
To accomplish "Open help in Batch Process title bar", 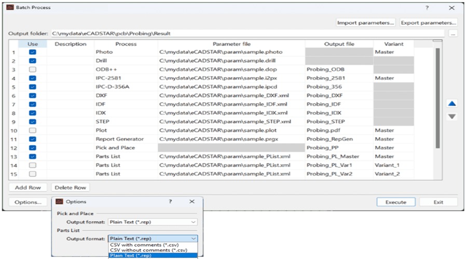I will [x=427, y=8].
